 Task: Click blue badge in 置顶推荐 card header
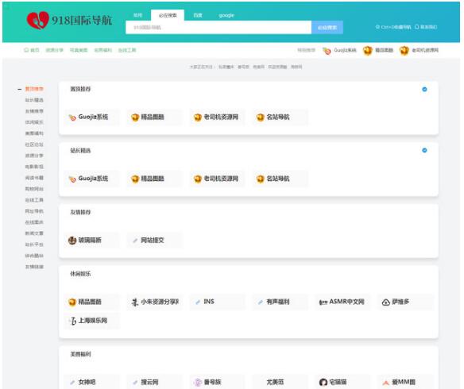pos(424,89)
